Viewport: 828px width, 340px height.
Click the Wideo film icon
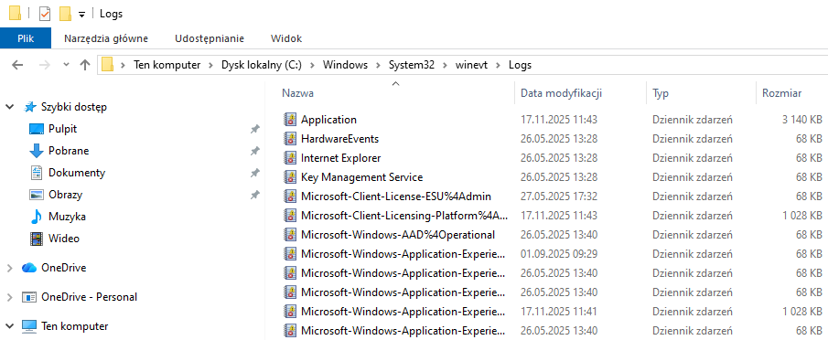click(x=36, y=239)
